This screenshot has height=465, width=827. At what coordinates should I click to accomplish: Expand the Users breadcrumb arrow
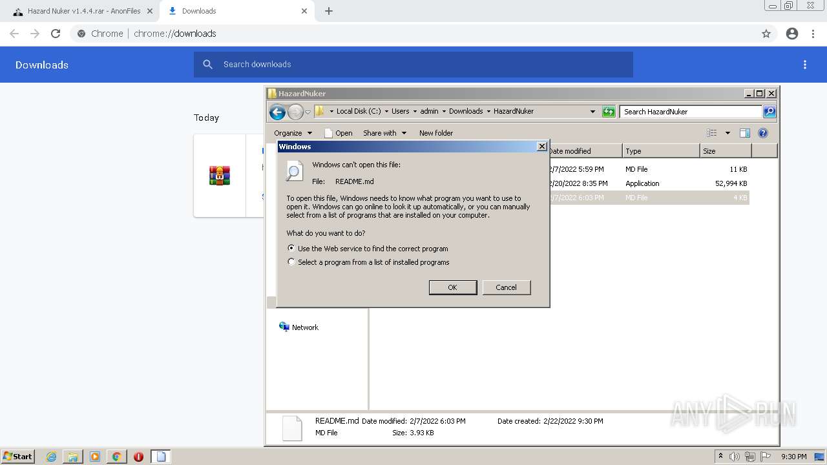tap(415, 111)
